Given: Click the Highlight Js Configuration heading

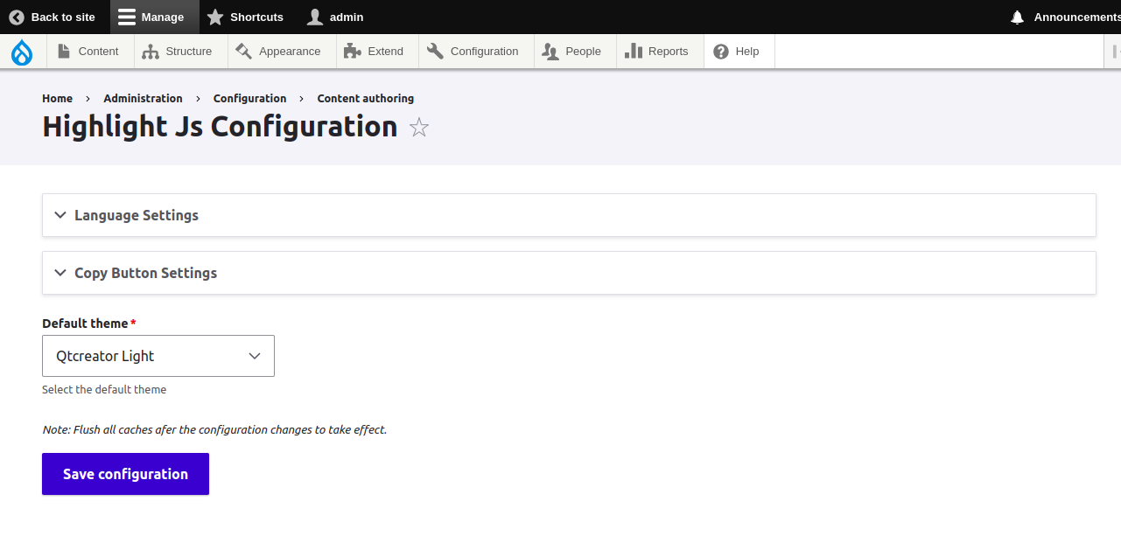Looking at the screenshot, I should coord(220,127).
